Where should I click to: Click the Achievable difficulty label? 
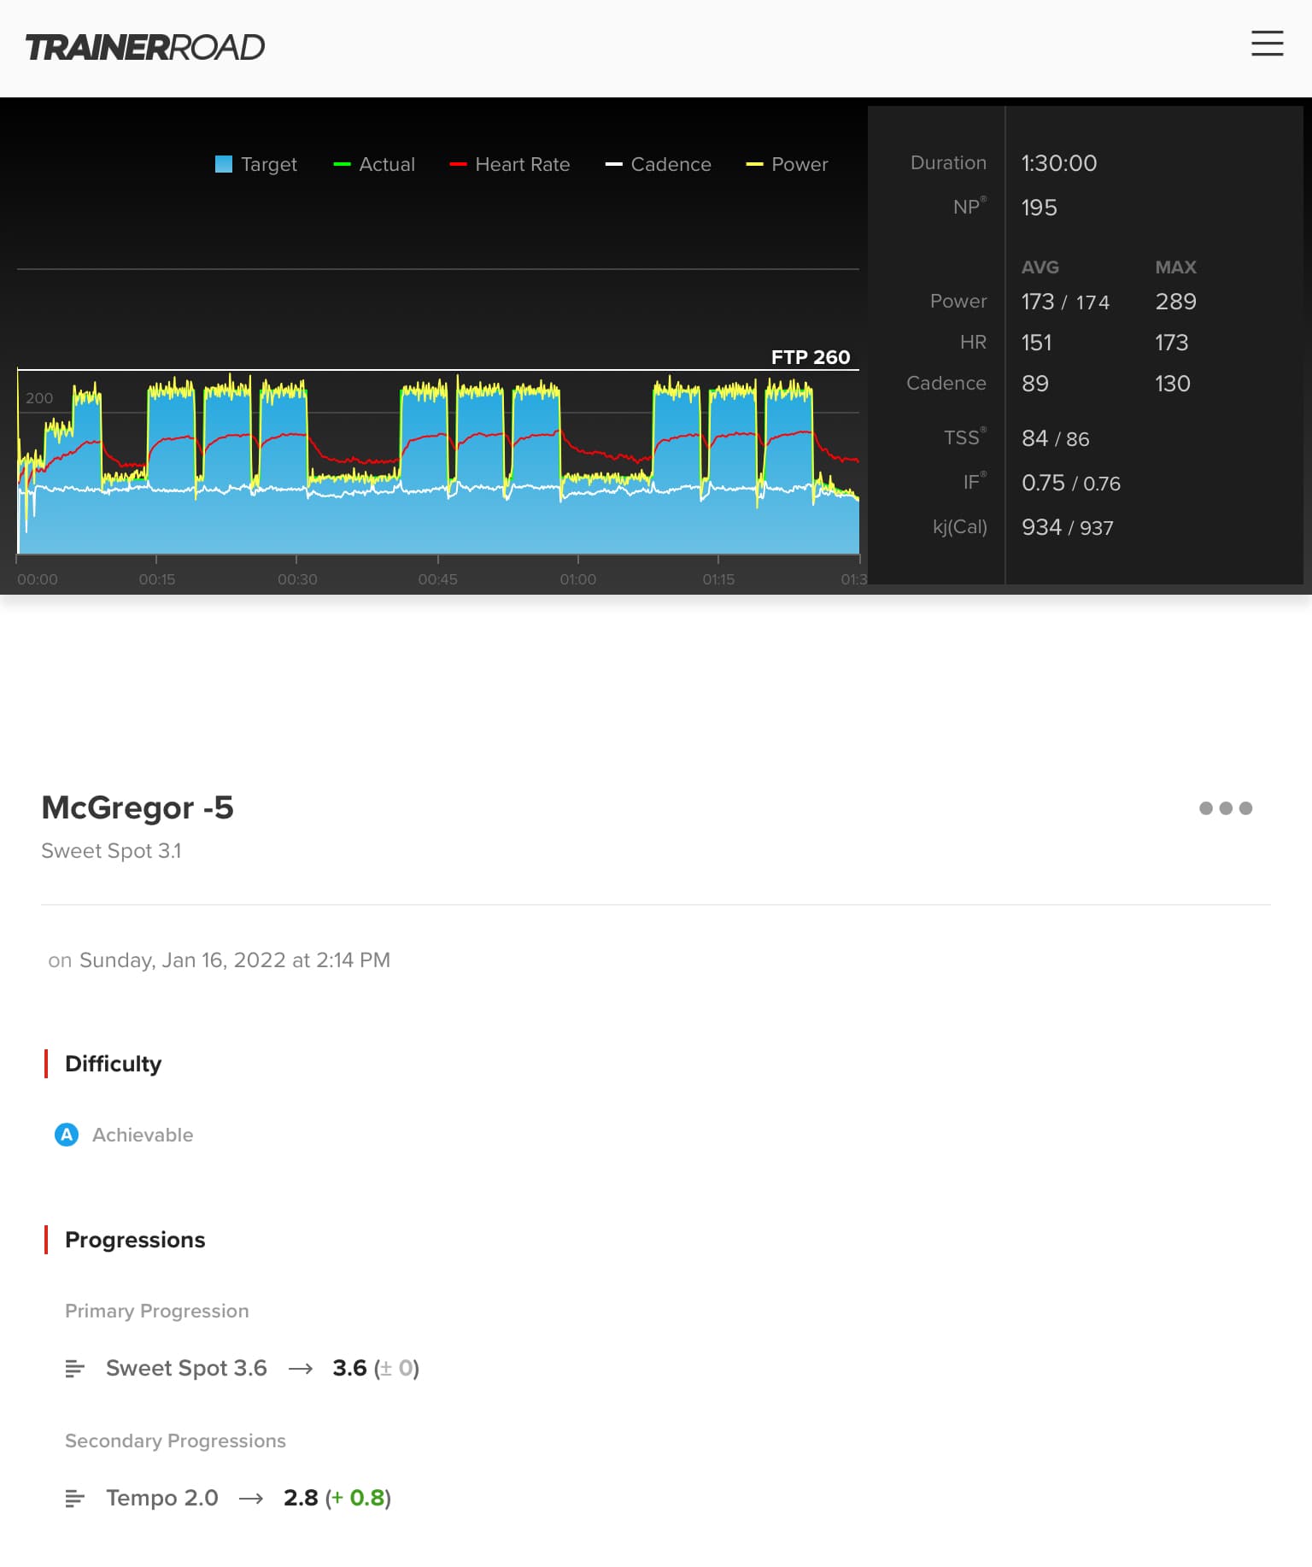click(143, 1135)
